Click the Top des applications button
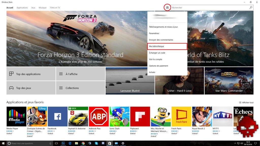 pos(31,74)
